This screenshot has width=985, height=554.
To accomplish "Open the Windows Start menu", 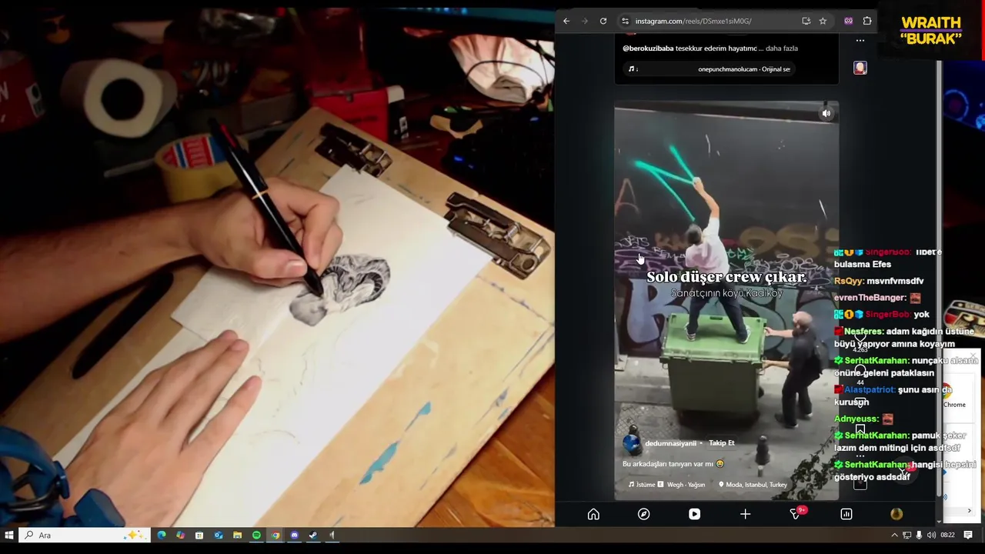I will click(x=9, y=535).
